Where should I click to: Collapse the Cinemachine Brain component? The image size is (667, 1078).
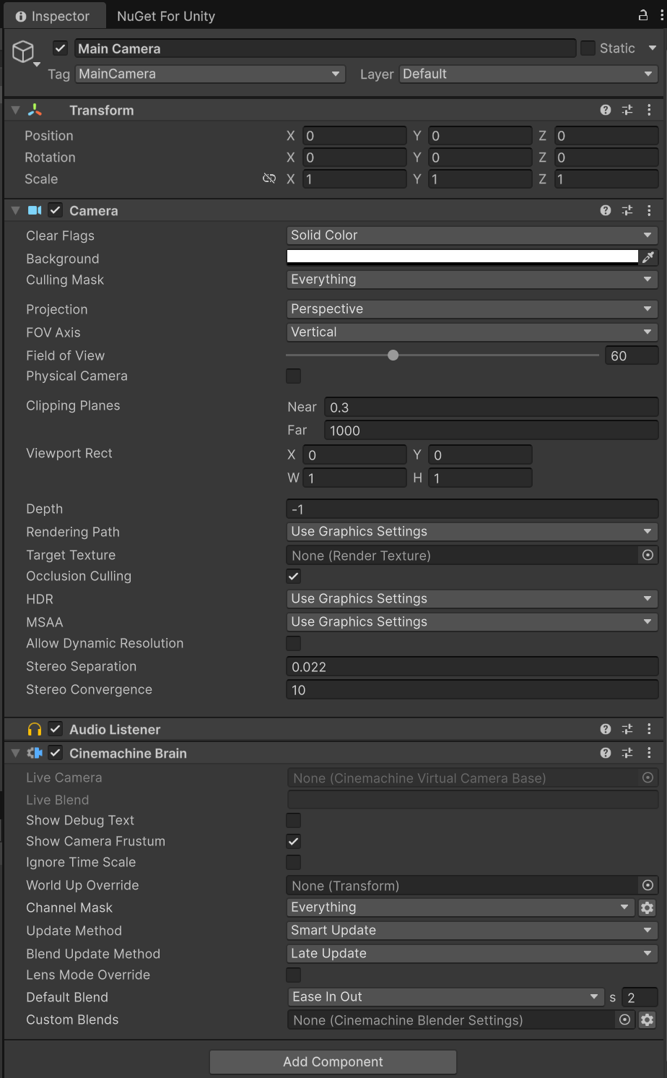[x=15, y=753]
